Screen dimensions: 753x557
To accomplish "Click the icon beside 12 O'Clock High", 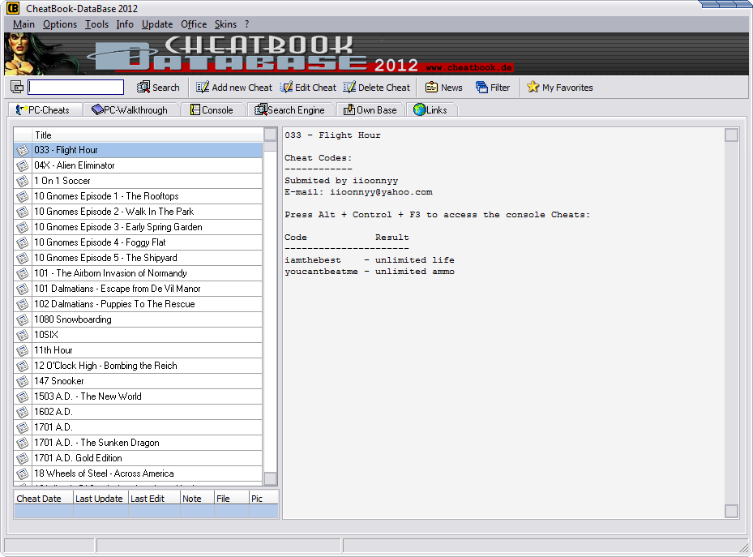I will pos(23,366).
